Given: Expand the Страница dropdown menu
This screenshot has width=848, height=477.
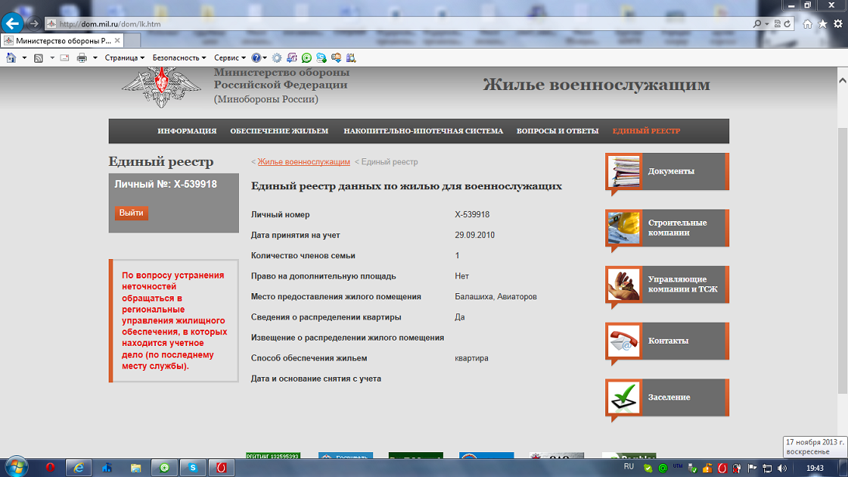Looking at the screenshot, I should coord(124,57).
